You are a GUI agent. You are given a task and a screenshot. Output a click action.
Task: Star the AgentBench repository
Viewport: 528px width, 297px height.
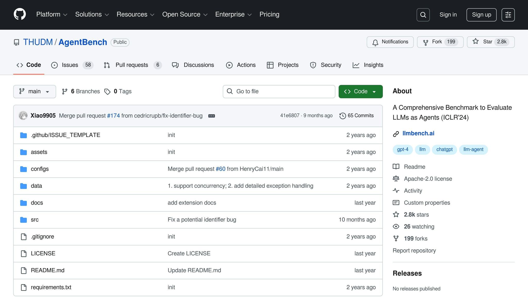coord(490,42)
